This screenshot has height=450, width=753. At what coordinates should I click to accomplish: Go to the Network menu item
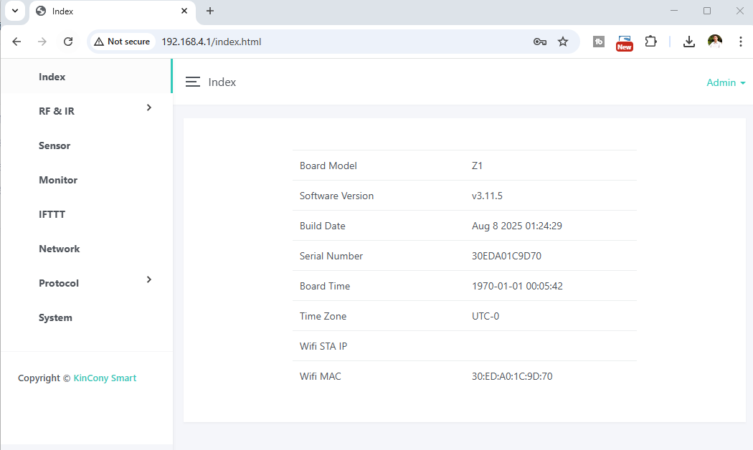click(59, 249)
